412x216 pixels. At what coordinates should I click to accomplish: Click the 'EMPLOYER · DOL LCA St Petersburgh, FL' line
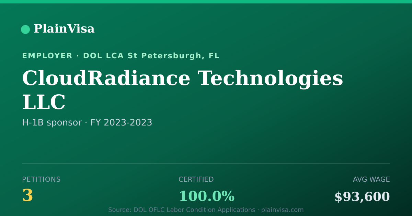(x=121, y=56)
